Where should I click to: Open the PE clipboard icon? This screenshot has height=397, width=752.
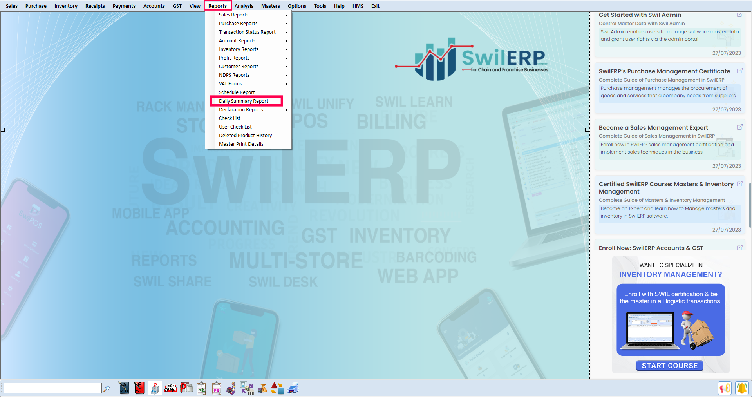217,388
